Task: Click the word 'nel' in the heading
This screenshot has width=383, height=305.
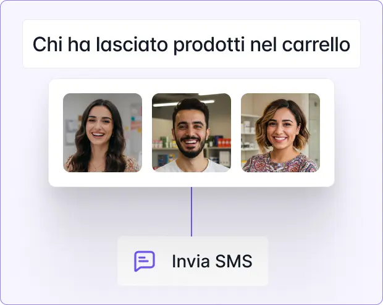Action: pos(264,44)
